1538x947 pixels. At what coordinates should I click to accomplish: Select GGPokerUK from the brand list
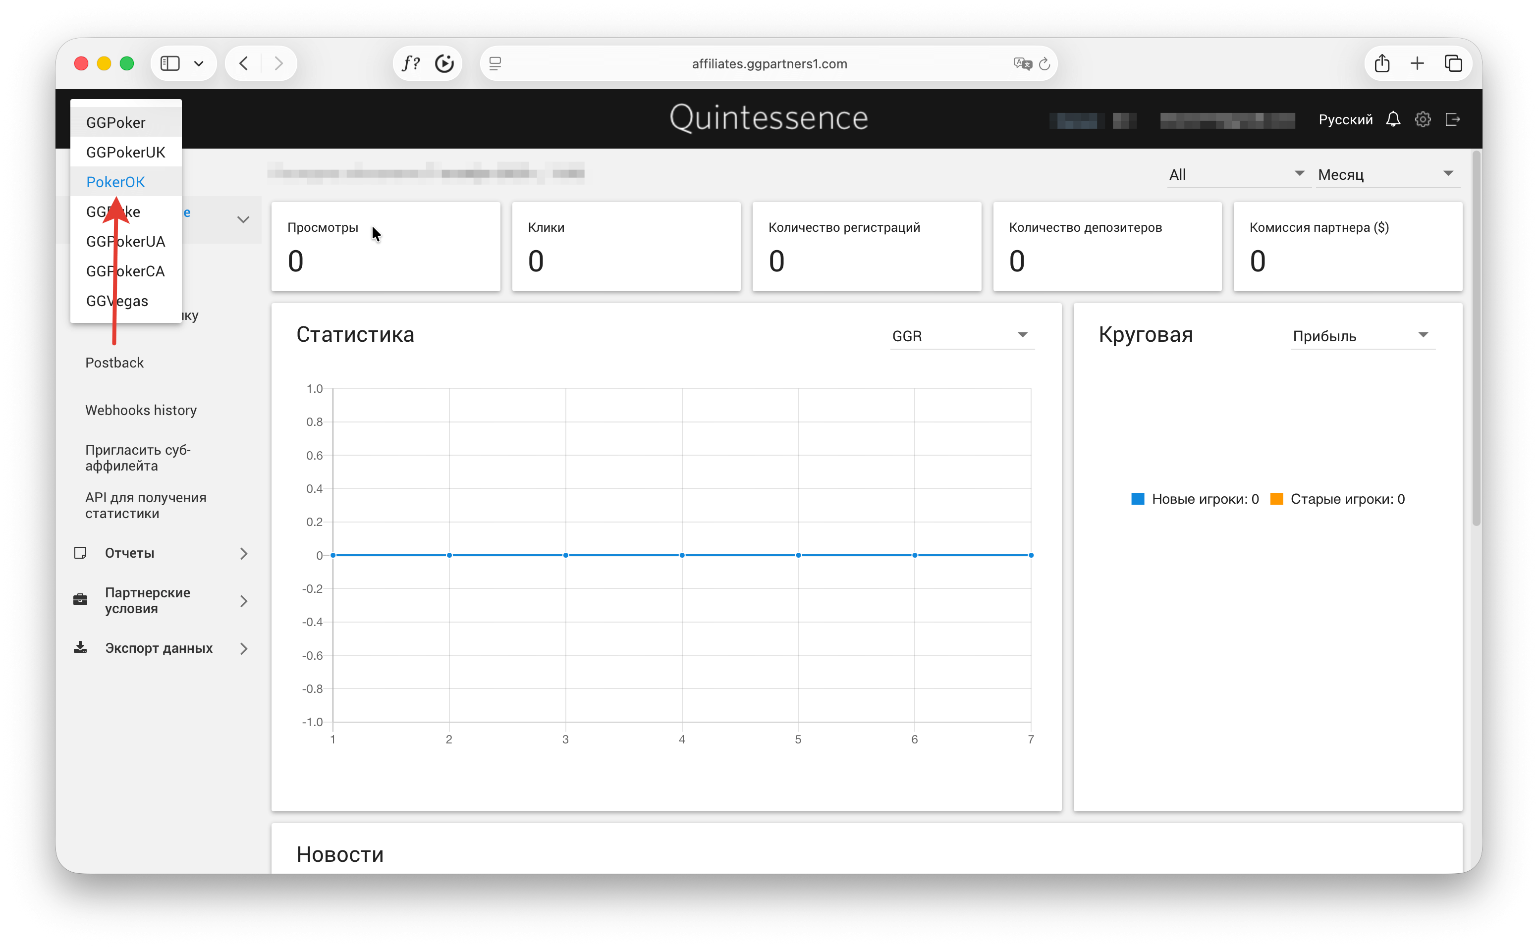coord(125,152)
